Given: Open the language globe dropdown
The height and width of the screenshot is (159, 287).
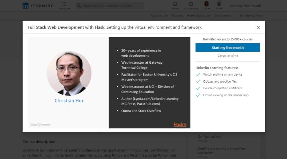Looking at the screenshot, I should (219, 6).
